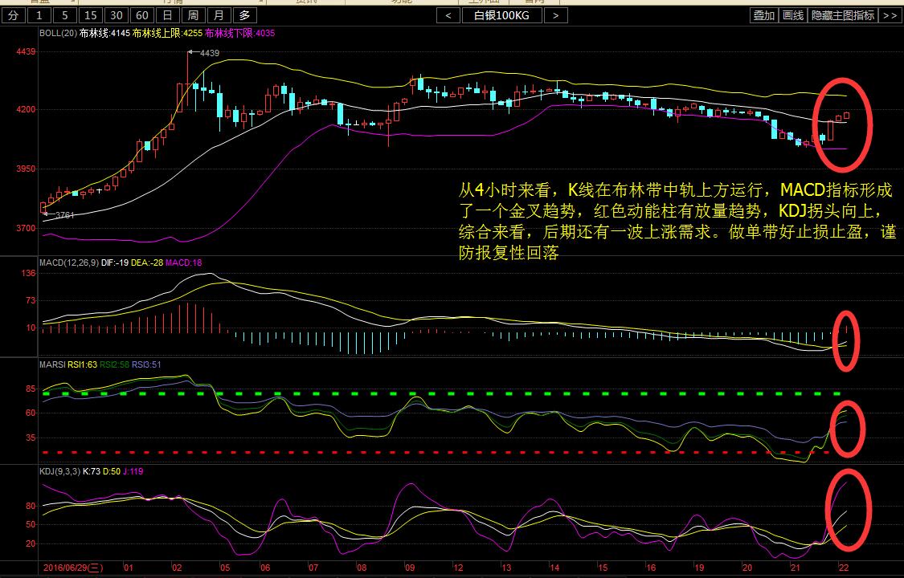Toggle 隐藏主图指标 to hide main indicator
The width and height of the screenshot is (904, 578).
(x=842, y=15)
